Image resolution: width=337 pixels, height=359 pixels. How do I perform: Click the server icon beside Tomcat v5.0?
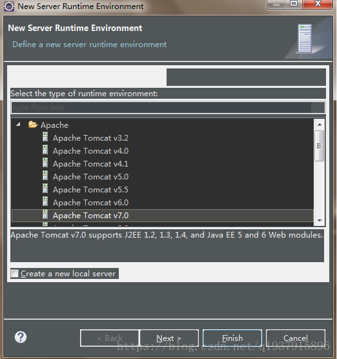point(45,176)
